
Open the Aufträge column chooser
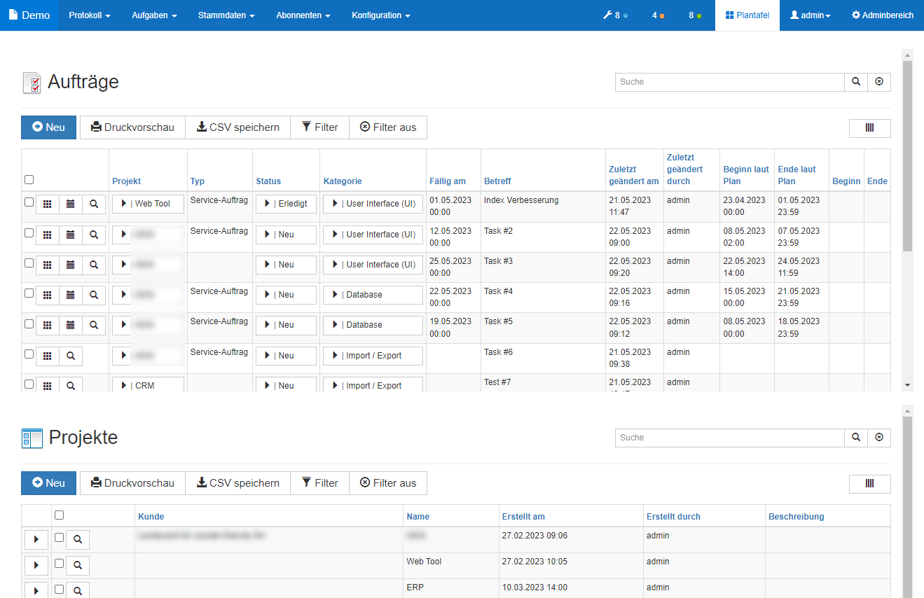point(870,128)
